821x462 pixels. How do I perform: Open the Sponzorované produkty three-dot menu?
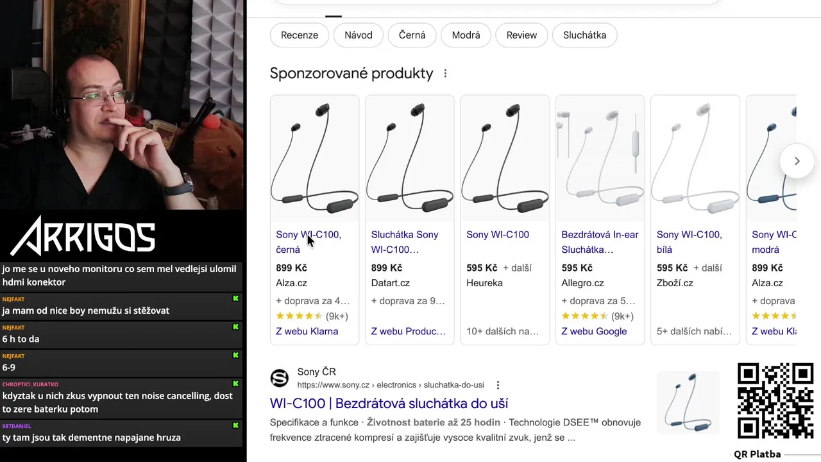click(x=445, y=74)
